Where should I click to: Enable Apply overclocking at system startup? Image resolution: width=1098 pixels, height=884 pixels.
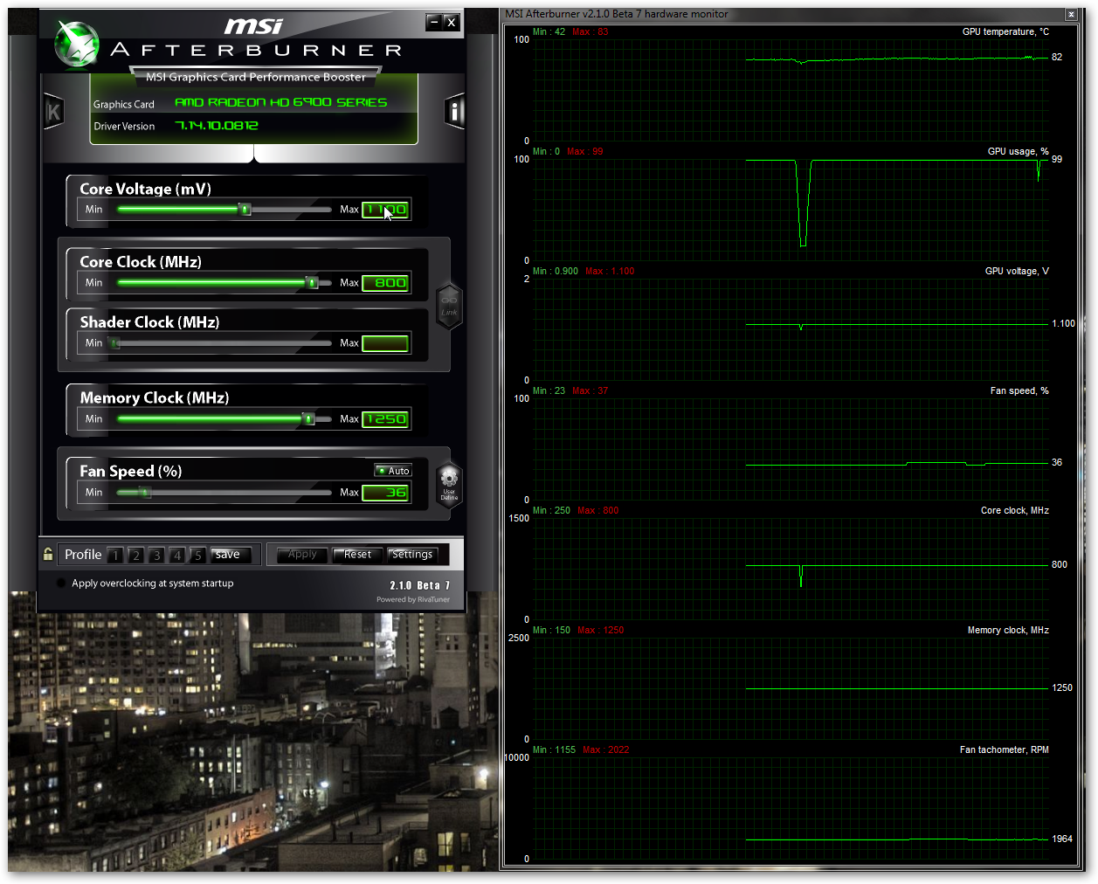click(60, 584)
